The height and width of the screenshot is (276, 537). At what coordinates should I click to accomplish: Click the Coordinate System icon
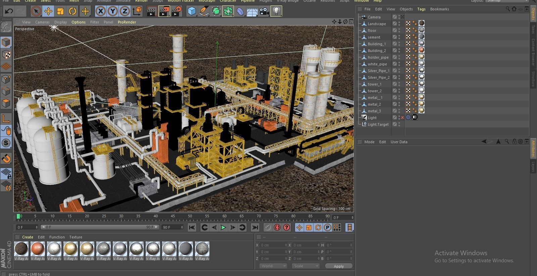[x=137, y=11]
